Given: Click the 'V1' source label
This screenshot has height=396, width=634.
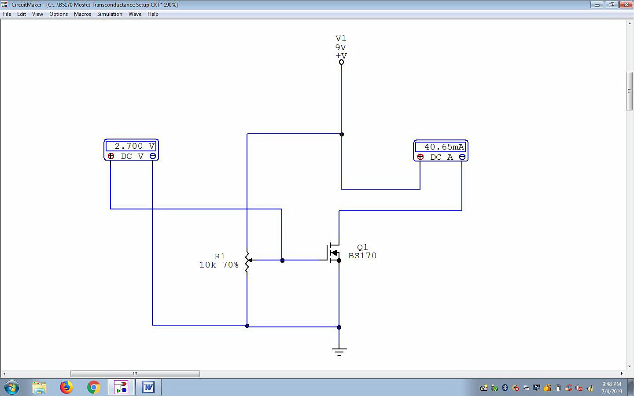Looking at the screenshot, I should 341,39.
